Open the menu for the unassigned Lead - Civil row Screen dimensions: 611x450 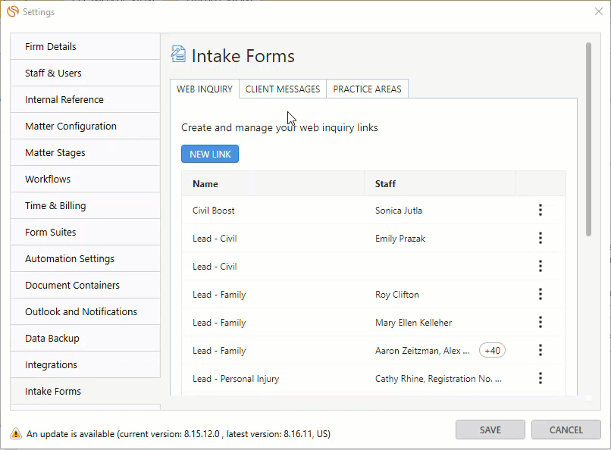tap(540, 266)
